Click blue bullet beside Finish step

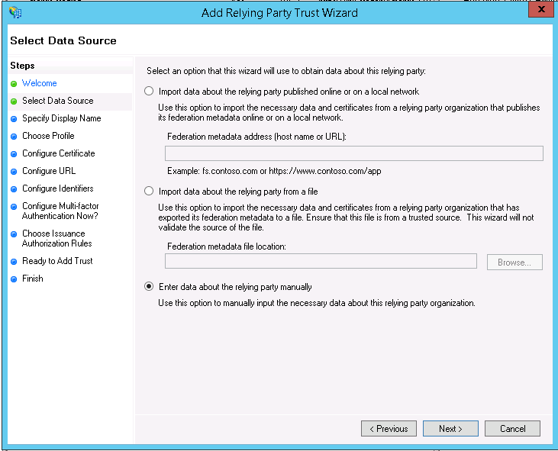tap(14, 279)
